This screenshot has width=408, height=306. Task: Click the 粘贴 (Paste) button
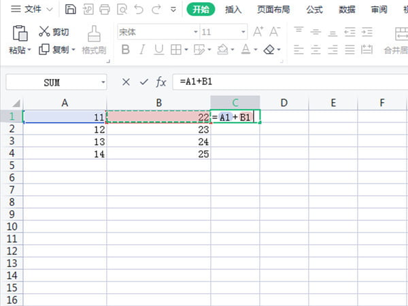pyautogui.click(x=20, y=50)
